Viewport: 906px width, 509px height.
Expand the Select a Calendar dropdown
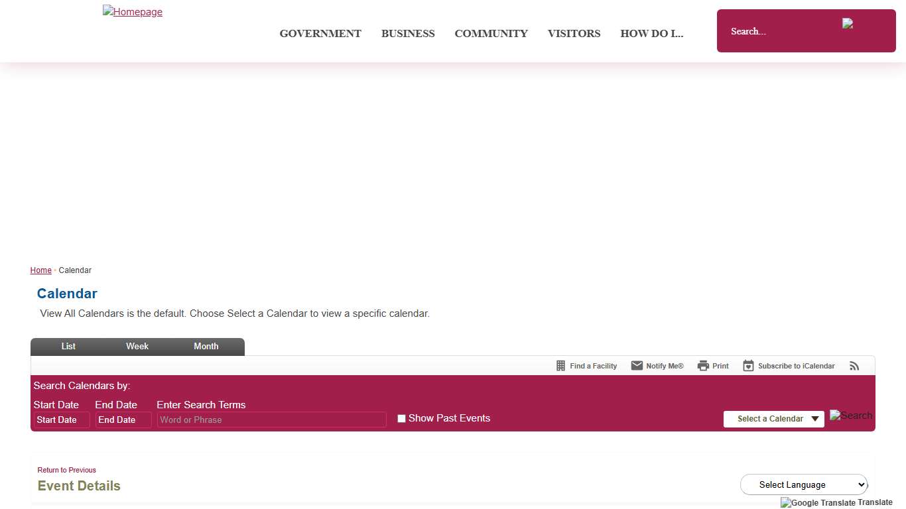coord(773,419)
